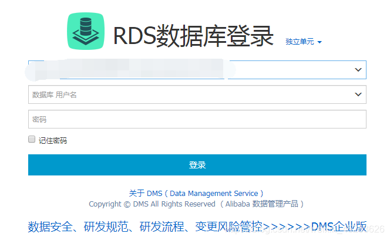Viewport: 390px width, 240px height.
Task: Click the RDS数据库登录 heading text
Action: coord(193,36)
